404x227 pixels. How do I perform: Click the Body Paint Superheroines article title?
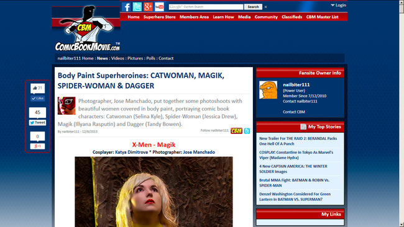(x=141, y=81)
